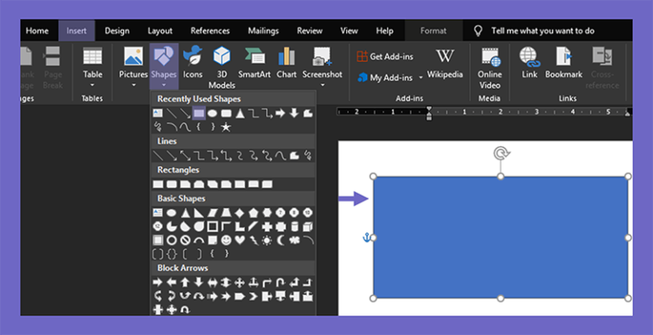This screenshot has width=653, height=335.
Task: Click Get Add-ins button
Action: pos(385,56)
